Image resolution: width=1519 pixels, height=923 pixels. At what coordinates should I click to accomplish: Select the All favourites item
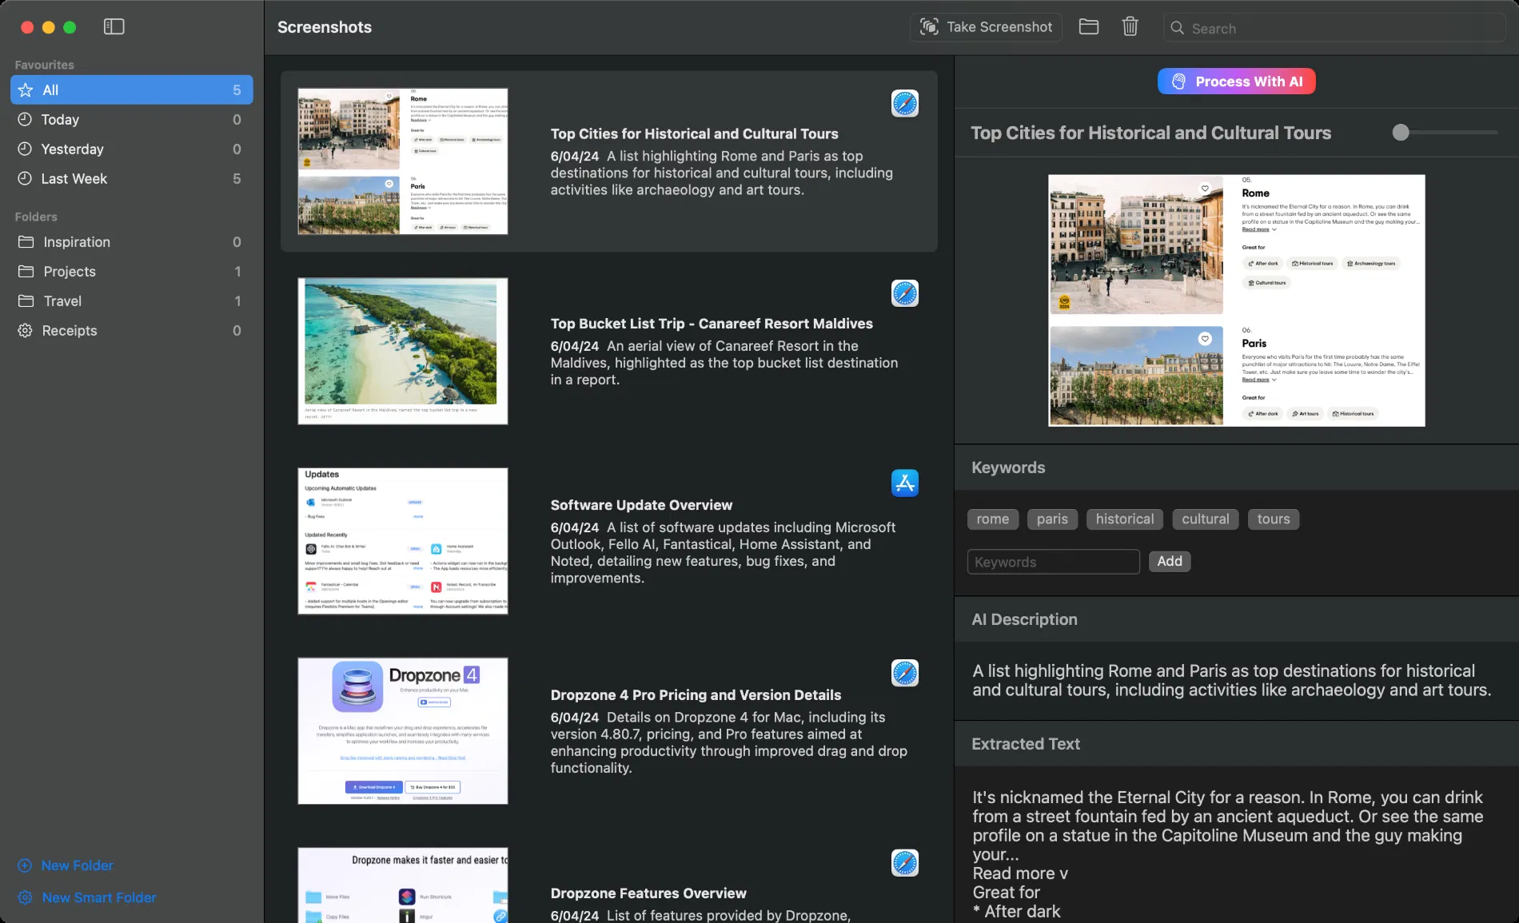[132, 90]
